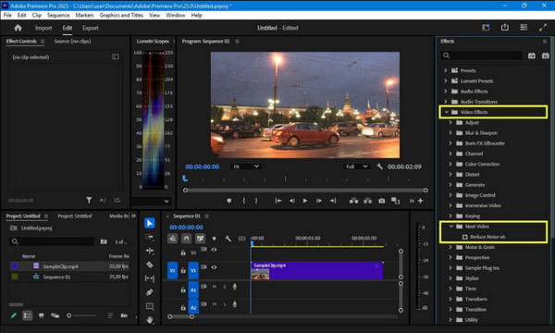Select the Pen tool

[x=149, y=292]
